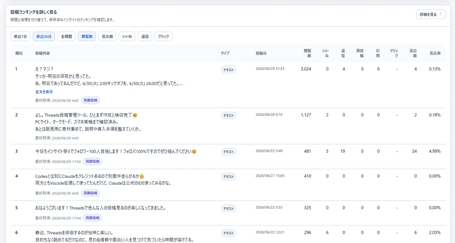Image resolution: width=455 pixels, height=243 pixels.
Task: Collapse section with 詳細を見る button
Action: pos(431,14)
